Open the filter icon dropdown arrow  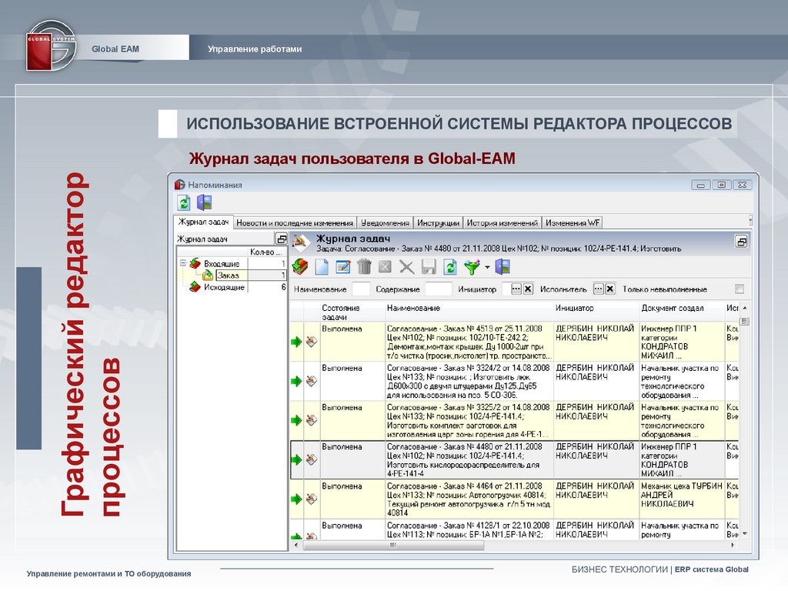(487, 269)
